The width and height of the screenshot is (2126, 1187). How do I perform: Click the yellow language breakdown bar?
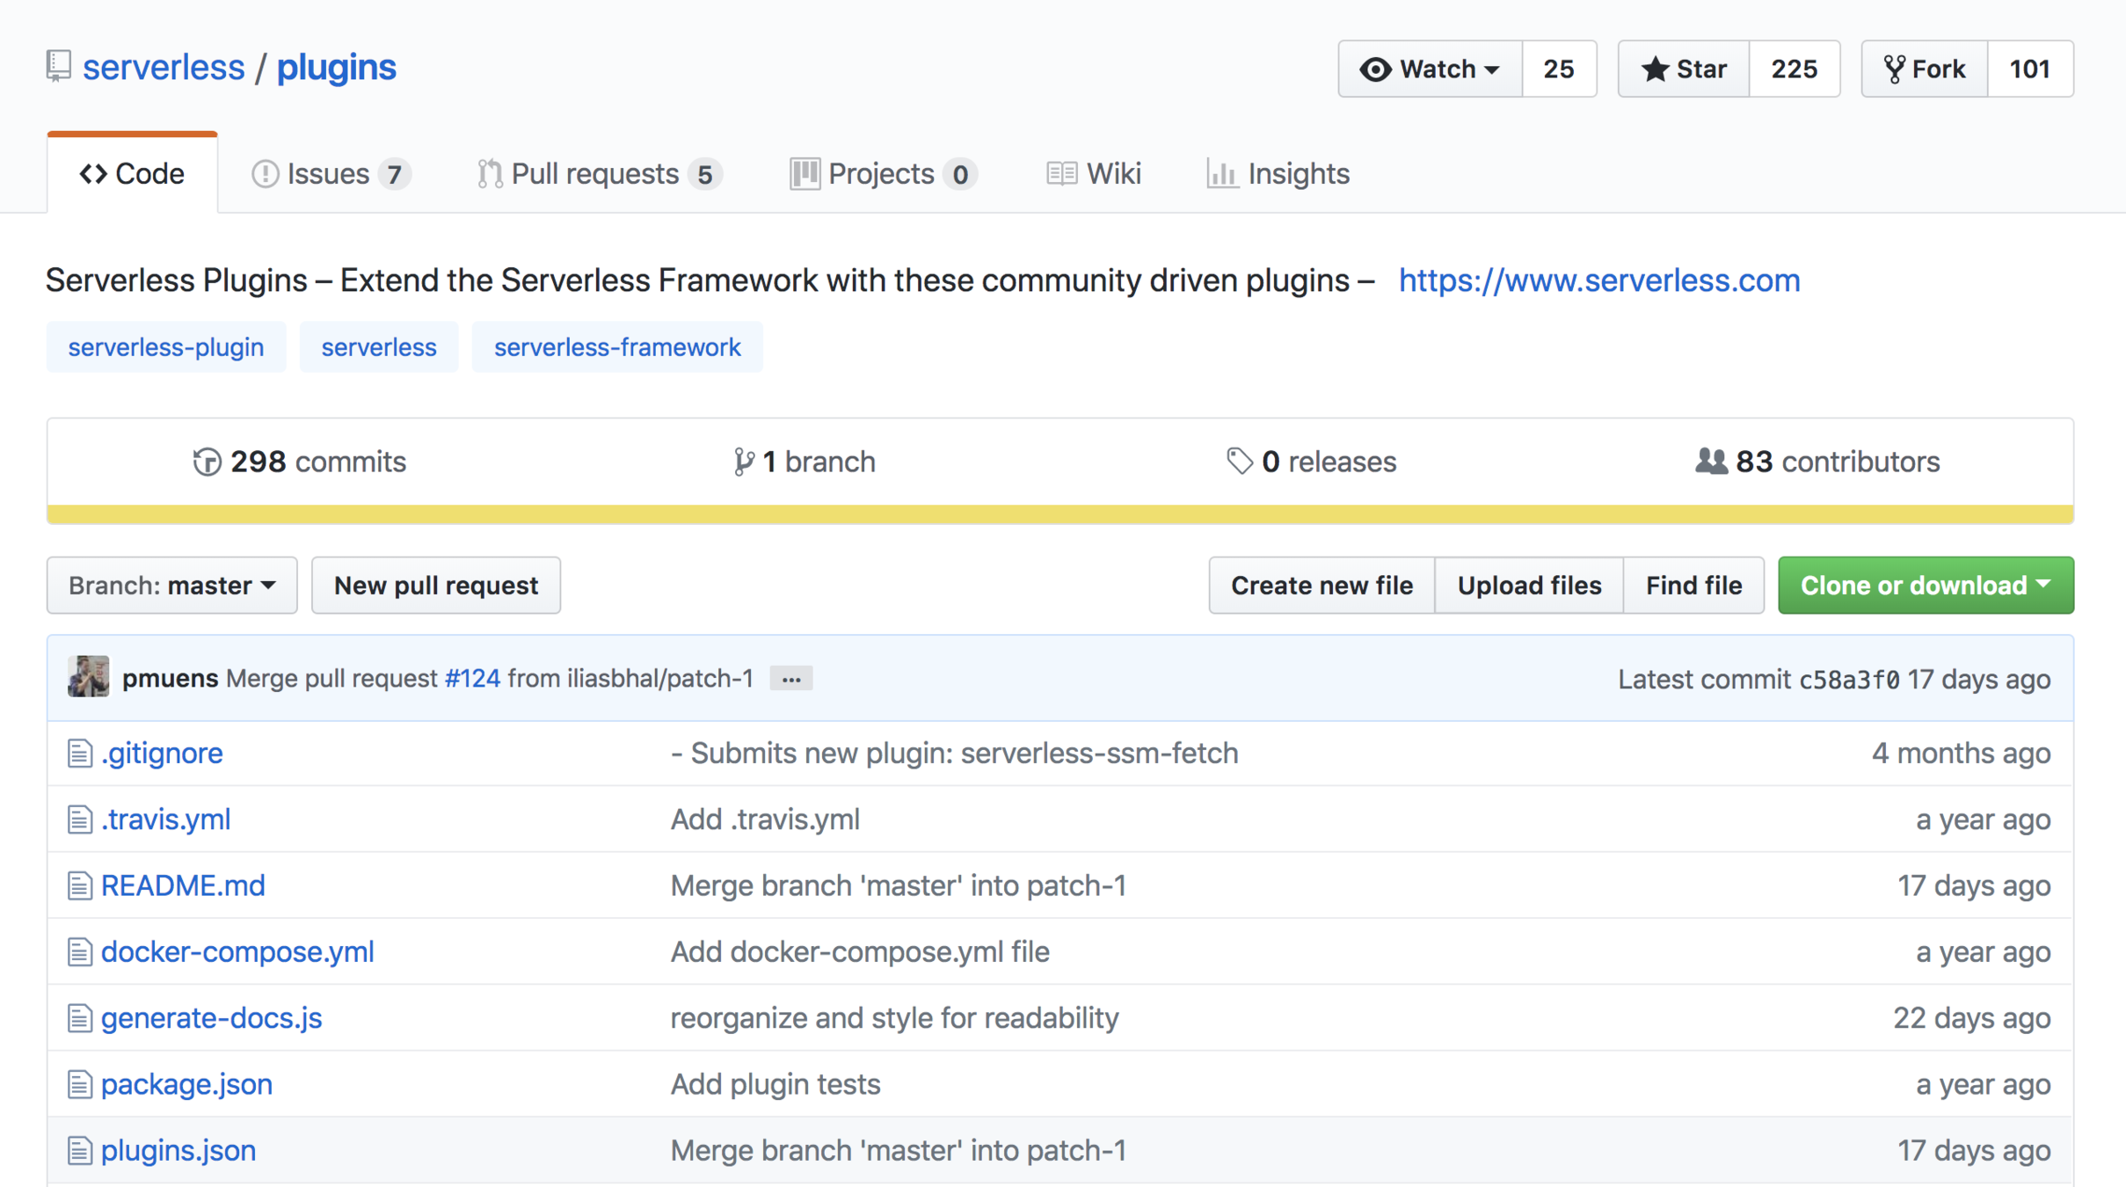tap(1059, 514)
